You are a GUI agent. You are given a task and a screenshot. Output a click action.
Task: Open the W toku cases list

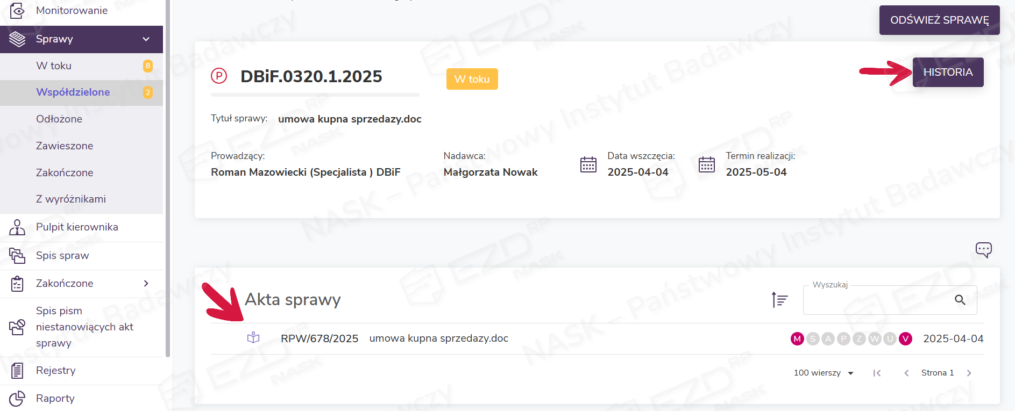coord(54,66)
